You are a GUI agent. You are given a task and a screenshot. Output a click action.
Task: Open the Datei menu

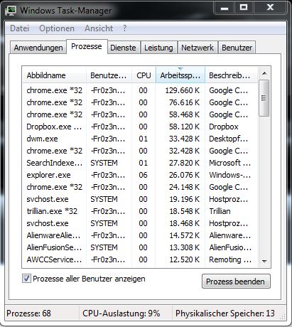point(20,28)
